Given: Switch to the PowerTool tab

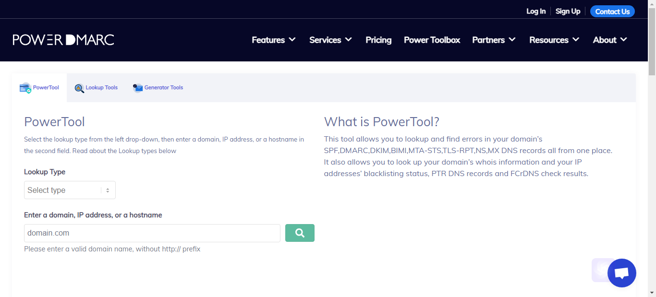Looking at the screenshot, I should coord(39,88).
